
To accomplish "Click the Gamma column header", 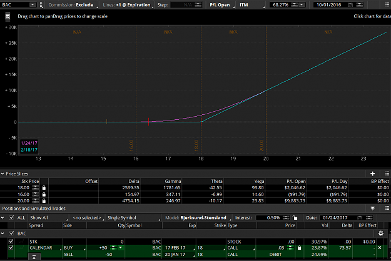I will pos(173,181).
